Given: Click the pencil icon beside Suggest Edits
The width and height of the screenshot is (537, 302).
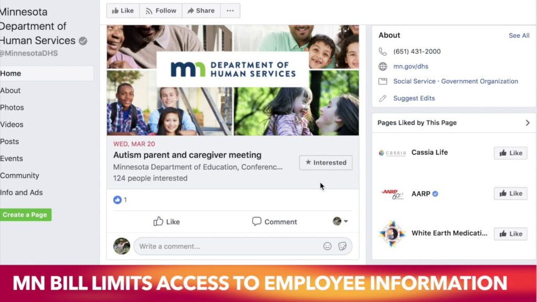Looking at the screenshot, I should click(382, 99).
